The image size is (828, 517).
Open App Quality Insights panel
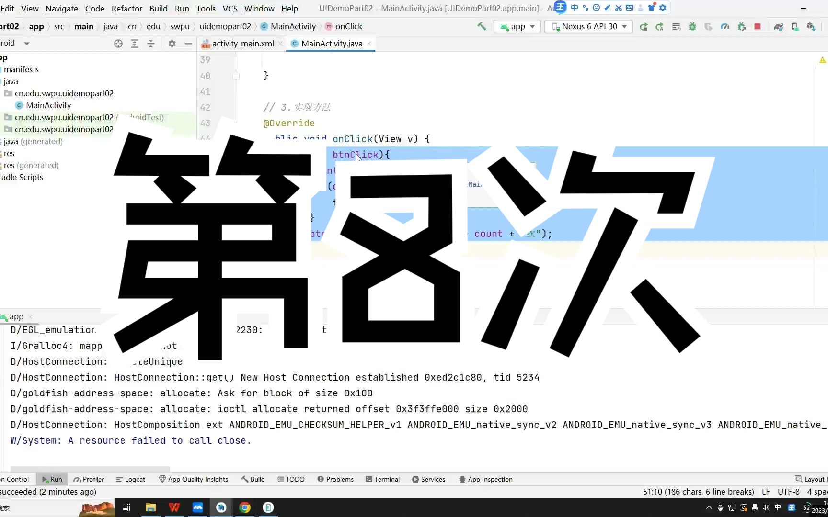click(198, 479)
